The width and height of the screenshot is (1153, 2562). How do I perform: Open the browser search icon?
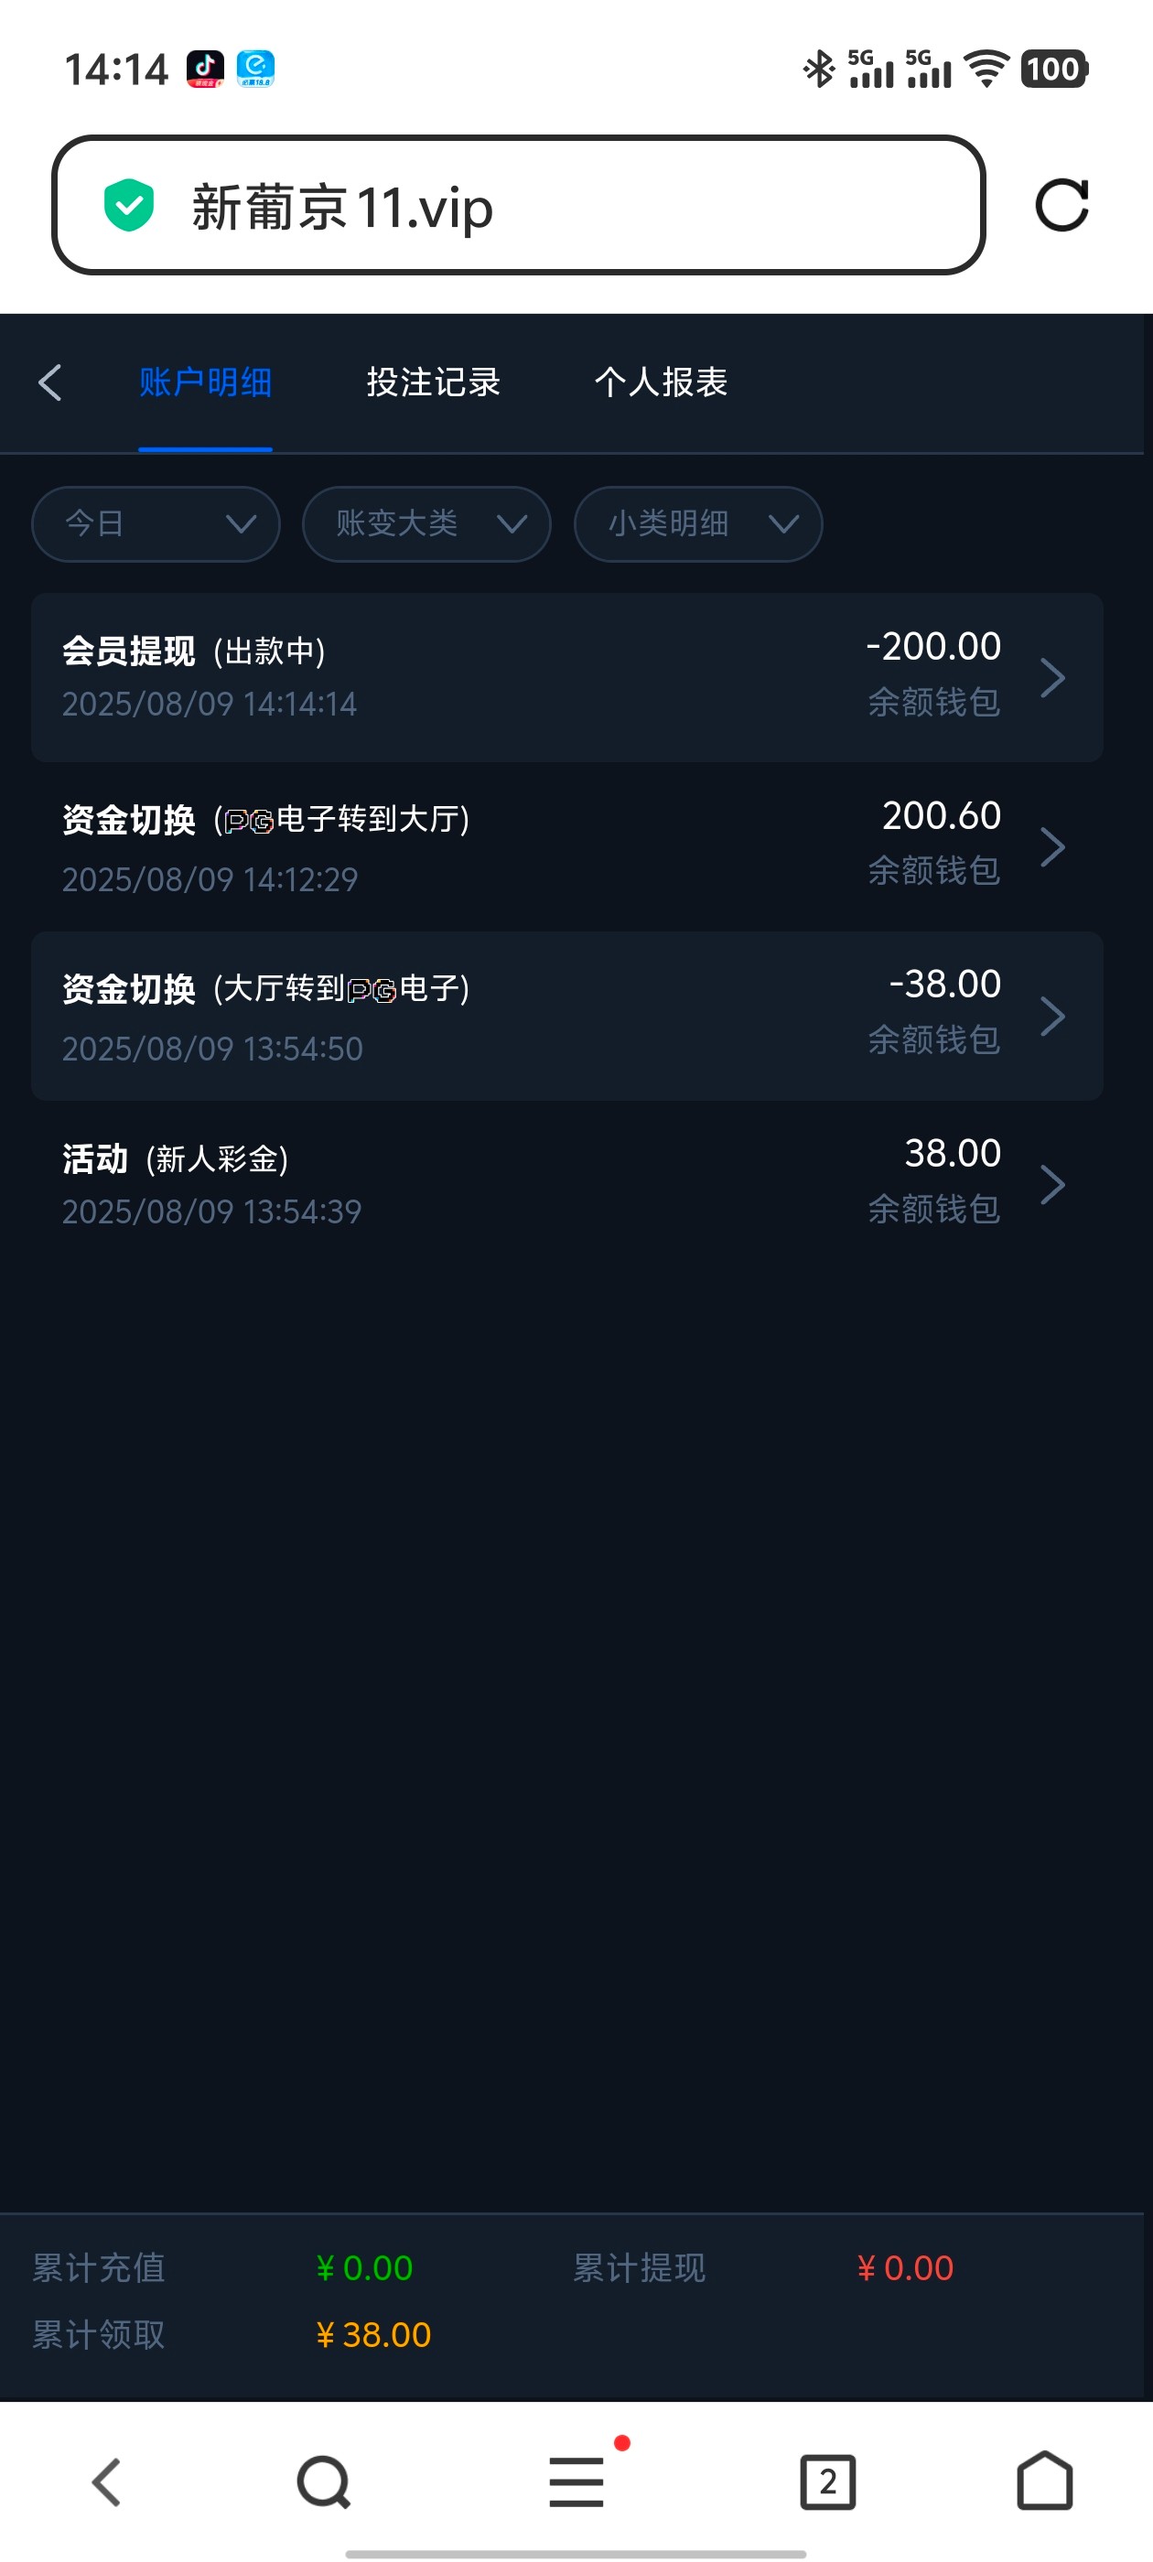point(323,2482)
